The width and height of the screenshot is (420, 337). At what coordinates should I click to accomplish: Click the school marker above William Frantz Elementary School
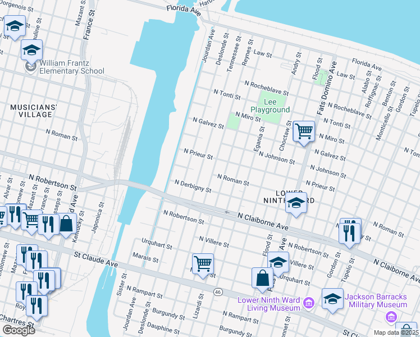(31, 51)
